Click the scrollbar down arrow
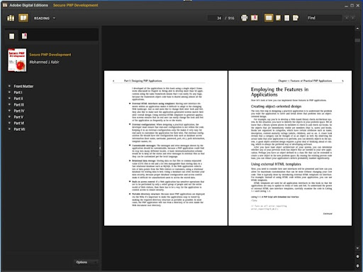The image size is (363, 272). pos(357,249)
